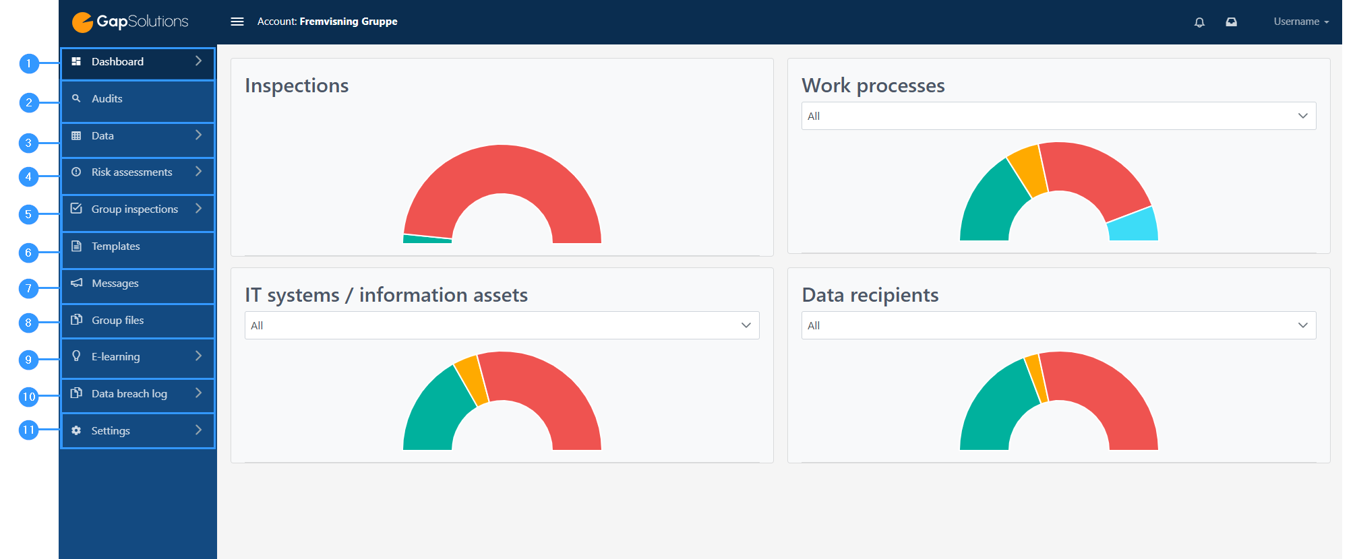Open the inbox tray icon
The height and width of the screenshot is (559, 1357).
[1231, 22]
